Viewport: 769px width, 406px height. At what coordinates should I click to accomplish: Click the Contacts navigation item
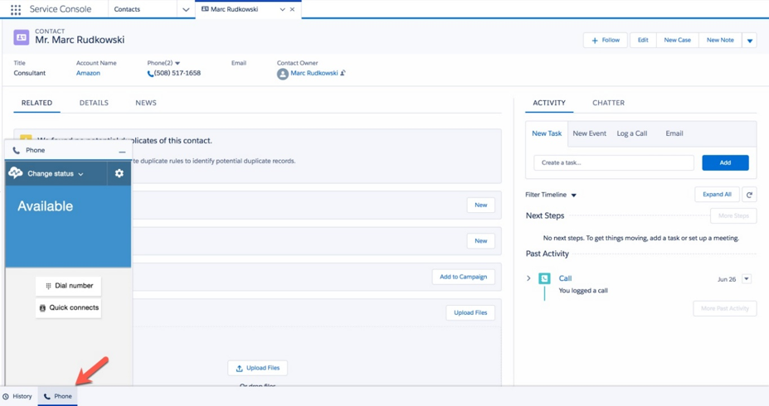point(127,9)
